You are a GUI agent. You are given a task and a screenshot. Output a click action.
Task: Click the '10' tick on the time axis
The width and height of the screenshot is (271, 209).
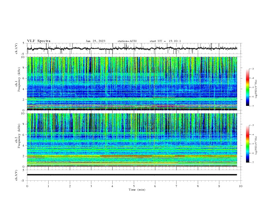241,186
